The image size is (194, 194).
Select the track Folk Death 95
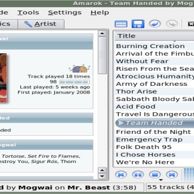tap(154, 147)
